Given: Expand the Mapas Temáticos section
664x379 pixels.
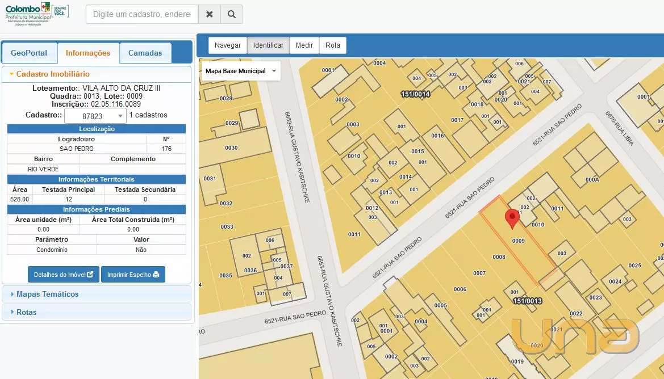Looking at the screenshot, I should [x=48, y=294].
